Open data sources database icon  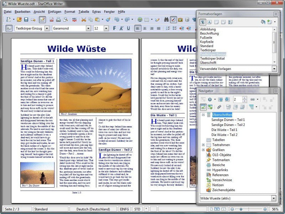pos(187,20)
